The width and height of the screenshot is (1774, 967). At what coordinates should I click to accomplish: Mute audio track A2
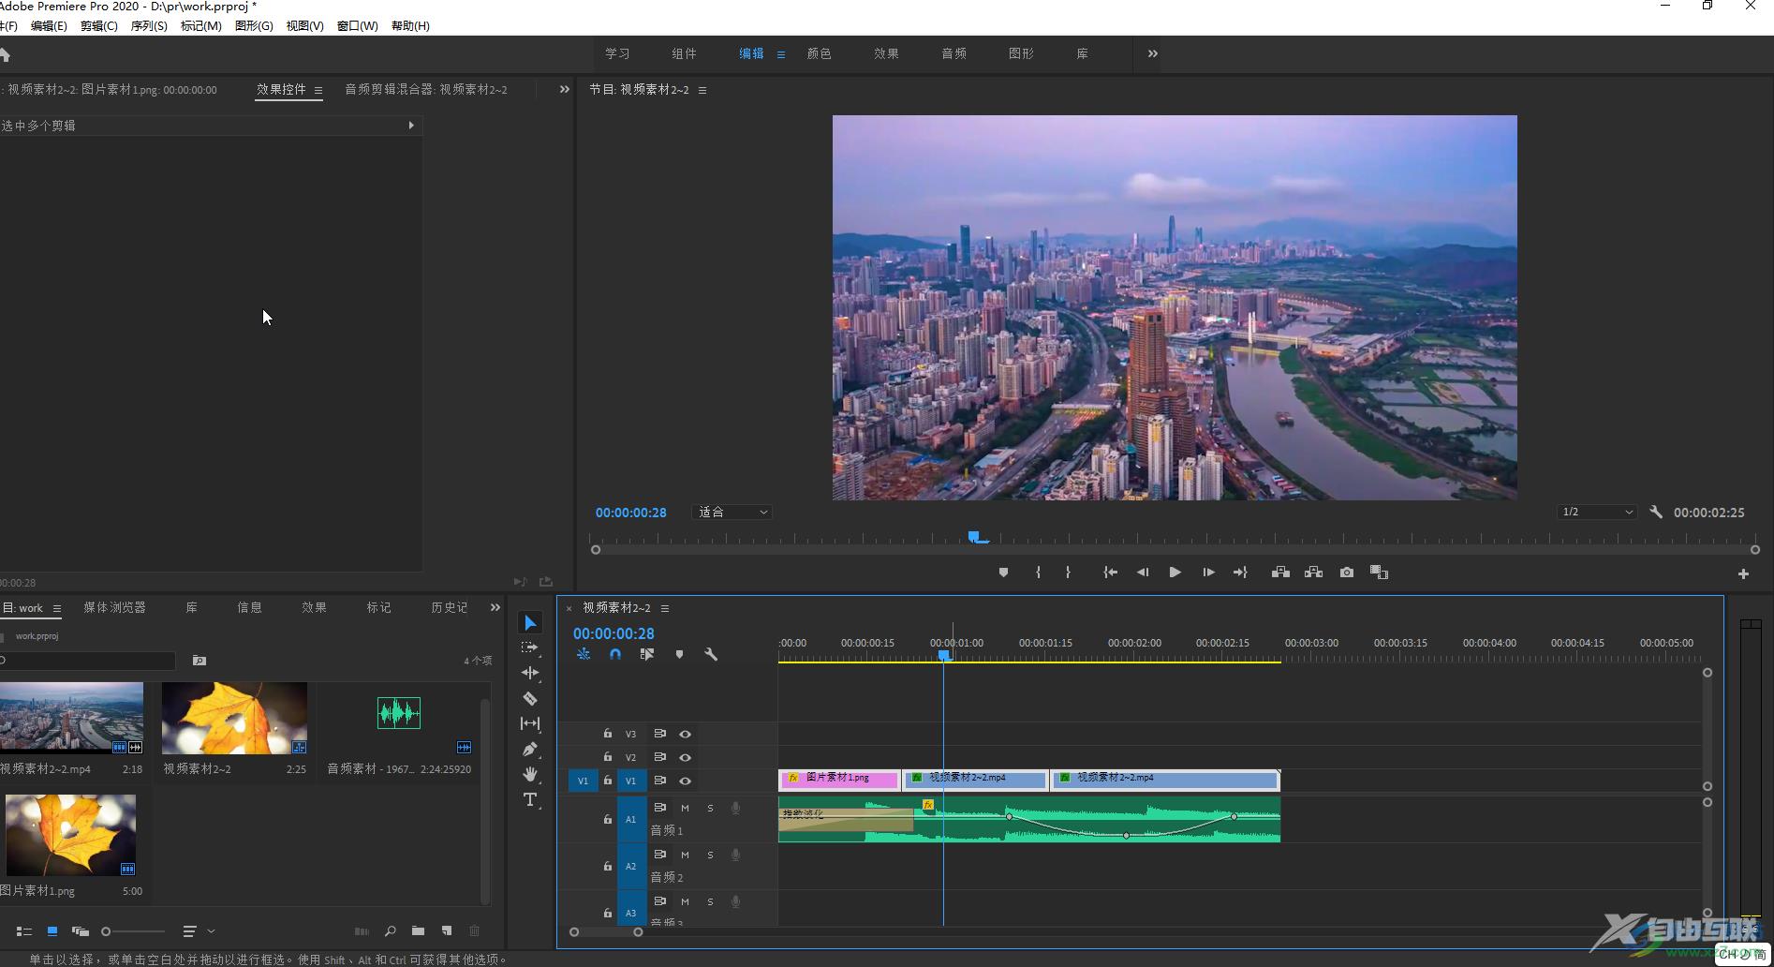point(685,855)
